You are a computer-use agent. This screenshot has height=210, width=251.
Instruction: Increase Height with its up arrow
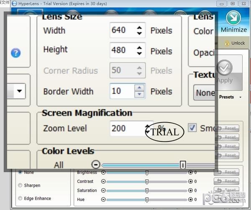pyautogui.click(x=139, y=48)
